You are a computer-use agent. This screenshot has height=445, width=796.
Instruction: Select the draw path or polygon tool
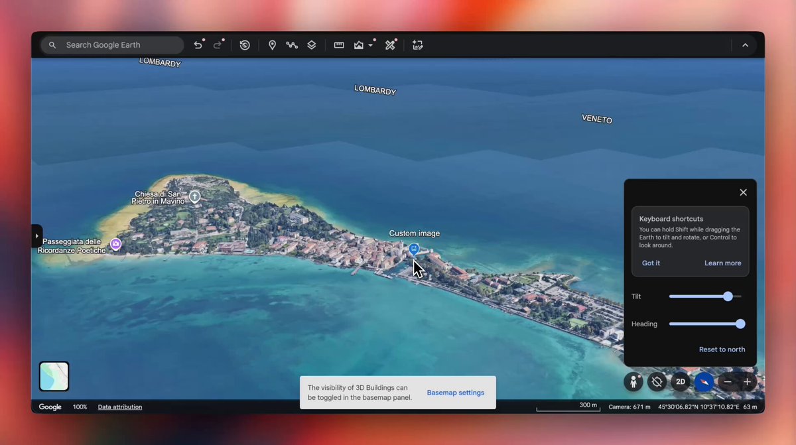pos(292,45)
